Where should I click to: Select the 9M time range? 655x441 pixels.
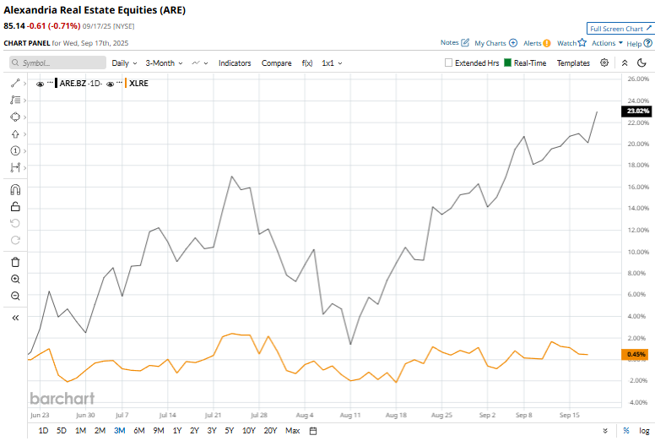coord(159,431)
